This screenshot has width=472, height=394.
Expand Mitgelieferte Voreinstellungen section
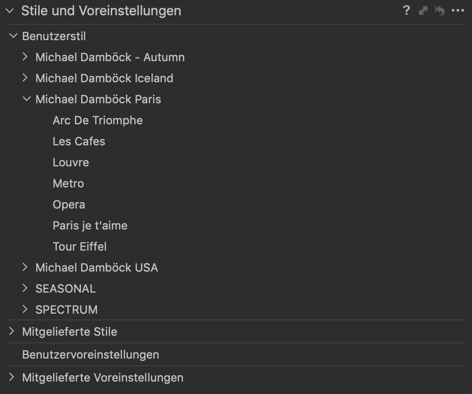(12, 377)
